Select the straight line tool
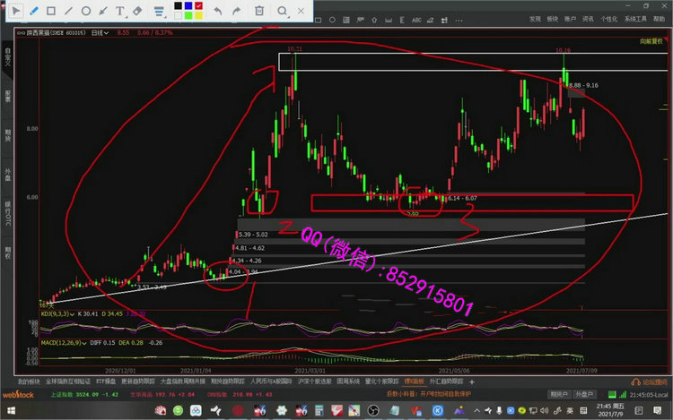673x420 pixels. click(x=67, y=11)
